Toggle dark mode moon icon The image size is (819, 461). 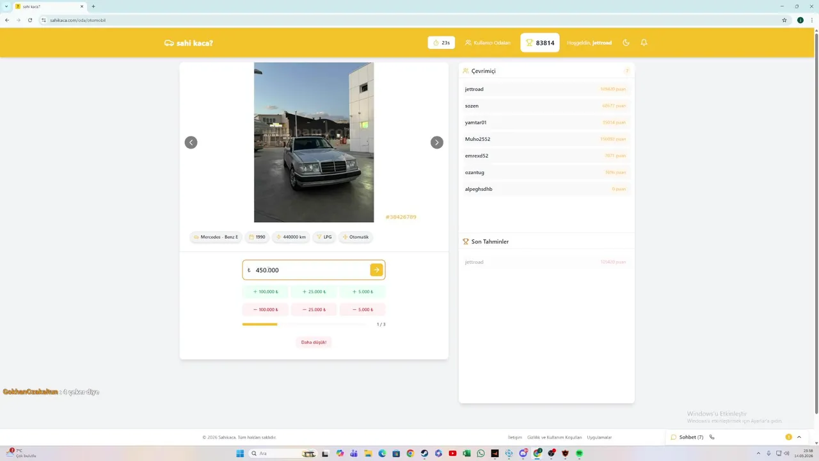(626, 43)
